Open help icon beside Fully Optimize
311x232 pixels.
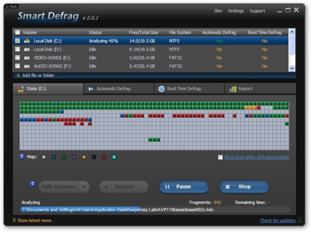click(x=32, y=184)
